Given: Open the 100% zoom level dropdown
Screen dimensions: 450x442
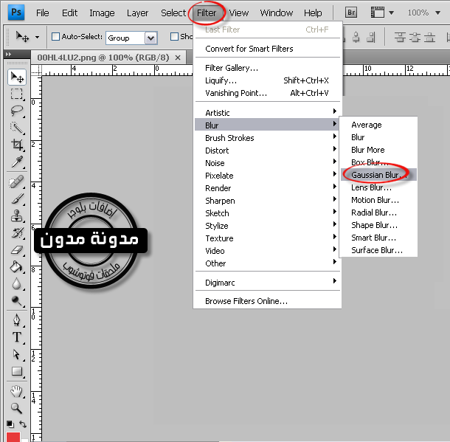Looking at the screenshot, I should click(x=437, y=13).
